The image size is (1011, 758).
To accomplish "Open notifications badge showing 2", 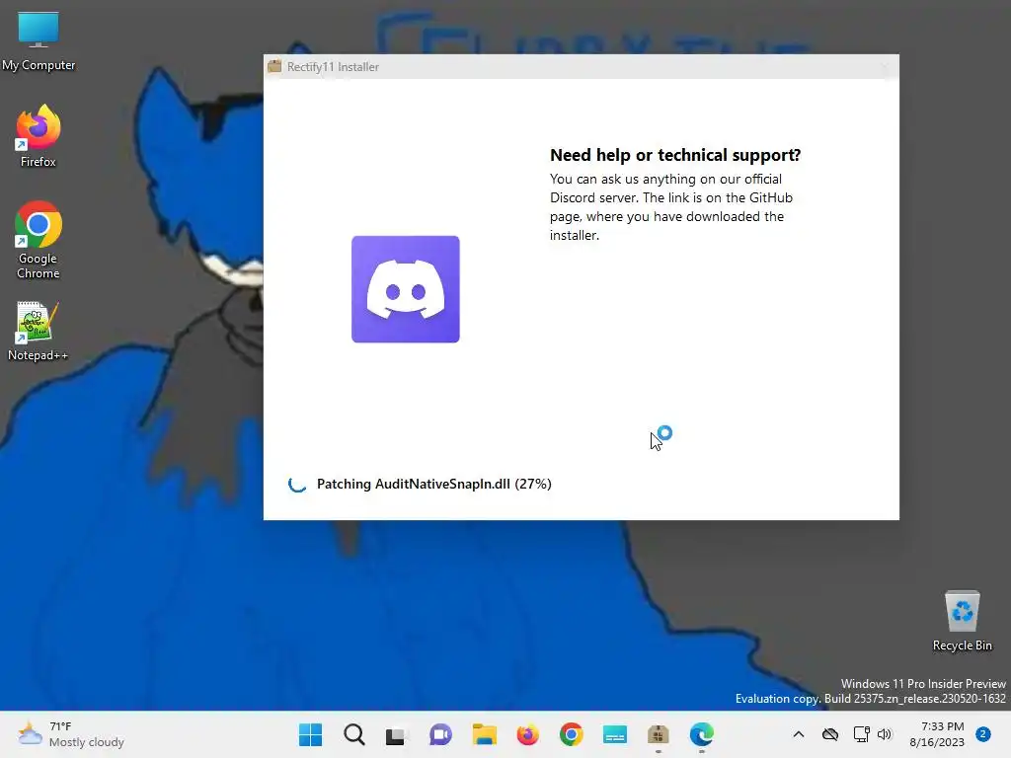I will 982,734.
